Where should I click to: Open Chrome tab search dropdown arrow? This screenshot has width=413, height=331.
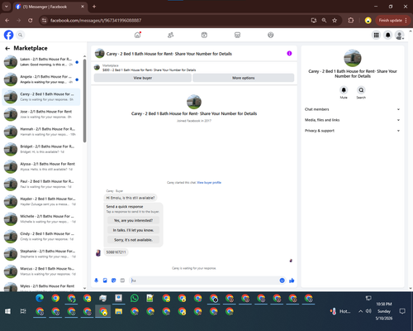(x=6, y=7)
